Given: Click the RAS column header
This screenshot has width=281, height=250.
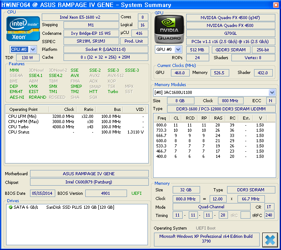Looking at the screenshot, I should [218, 118].
